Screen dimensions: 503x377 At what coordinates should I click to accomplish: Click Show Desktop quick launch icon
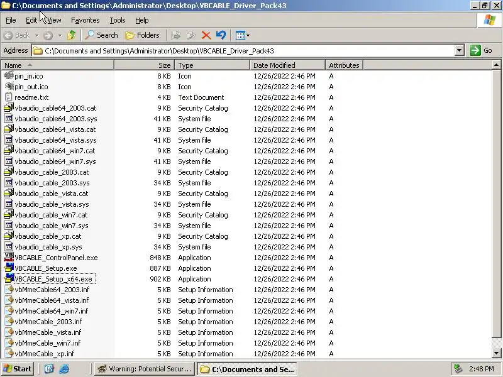pyautogui.click(x=49, y=369)
